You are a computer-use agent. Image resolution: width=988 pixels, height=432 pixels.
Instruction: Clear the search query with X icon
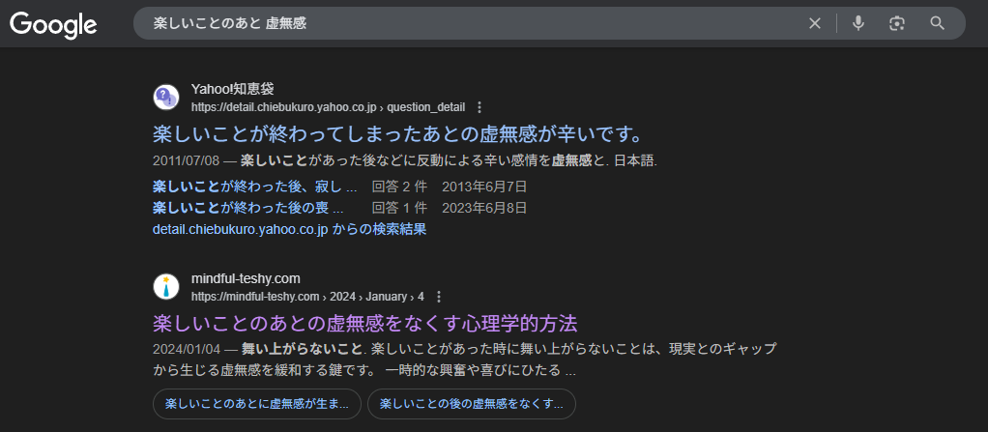point(815,23)
